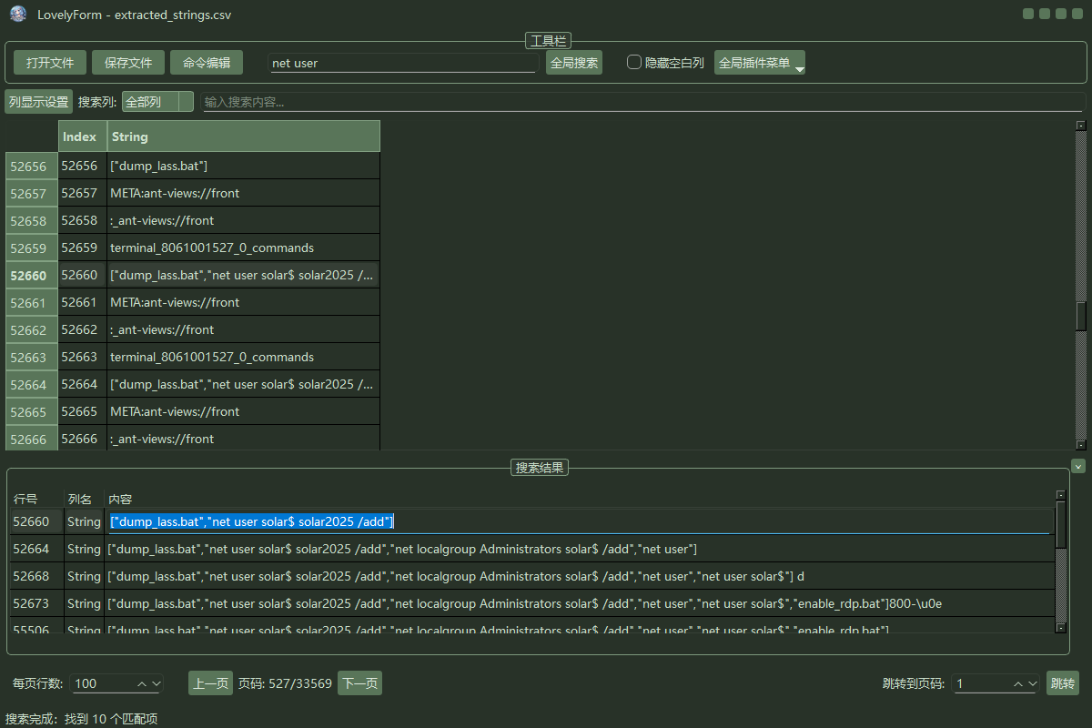Screen dimensions: 1092x728
Task: Click String cell in row 52658
Action: coord(243,220)
